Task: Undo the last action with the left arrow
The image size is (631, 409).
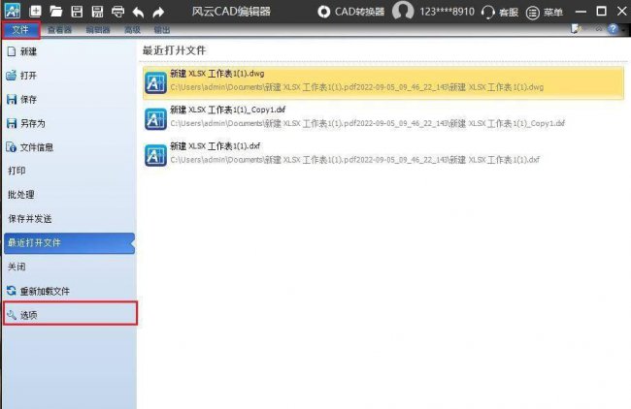Action: [x=138, y=12]
